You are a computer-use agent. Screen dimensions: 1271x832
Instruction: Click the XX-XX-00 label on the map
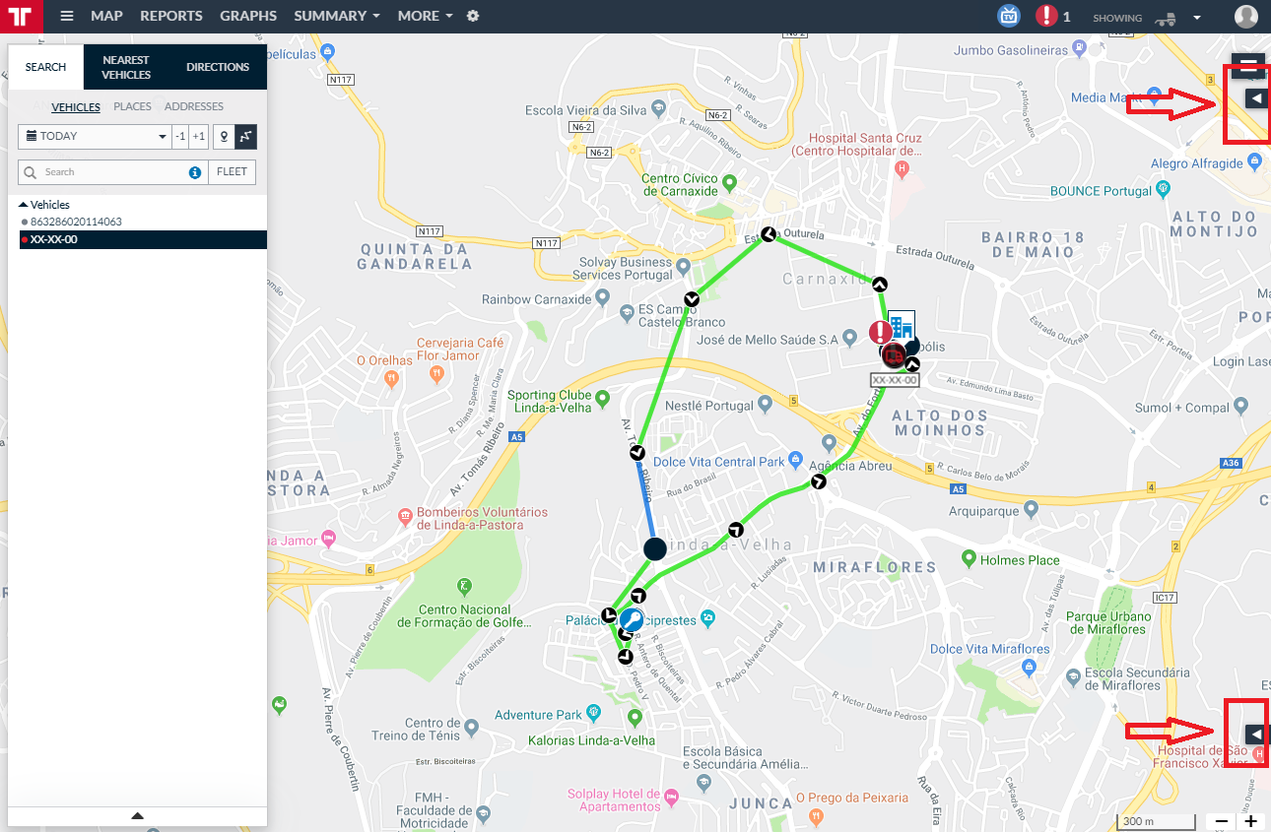(895, 379)
